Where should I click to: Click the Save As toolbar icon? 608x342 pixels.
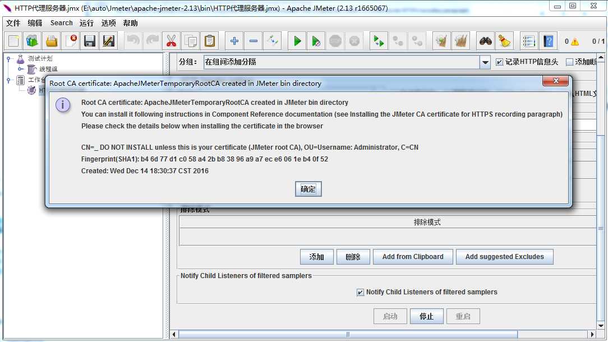tap(109, 41)
